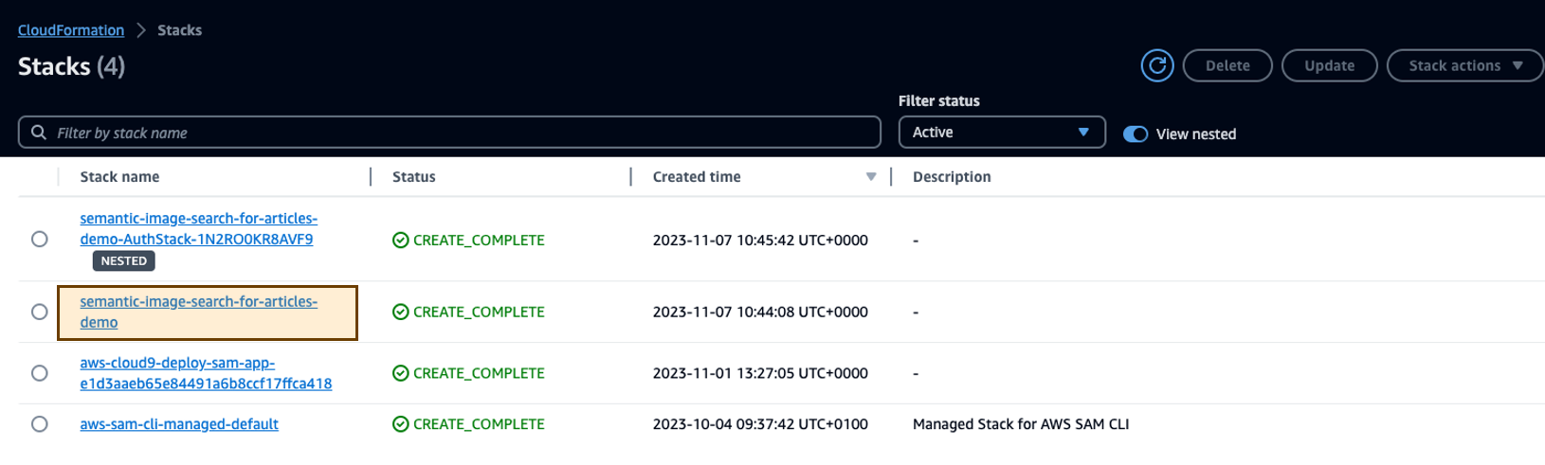Click the sort arrow on Created time column
The width and height of the screenshot is (1545, 465).
(x=871, y=177)
